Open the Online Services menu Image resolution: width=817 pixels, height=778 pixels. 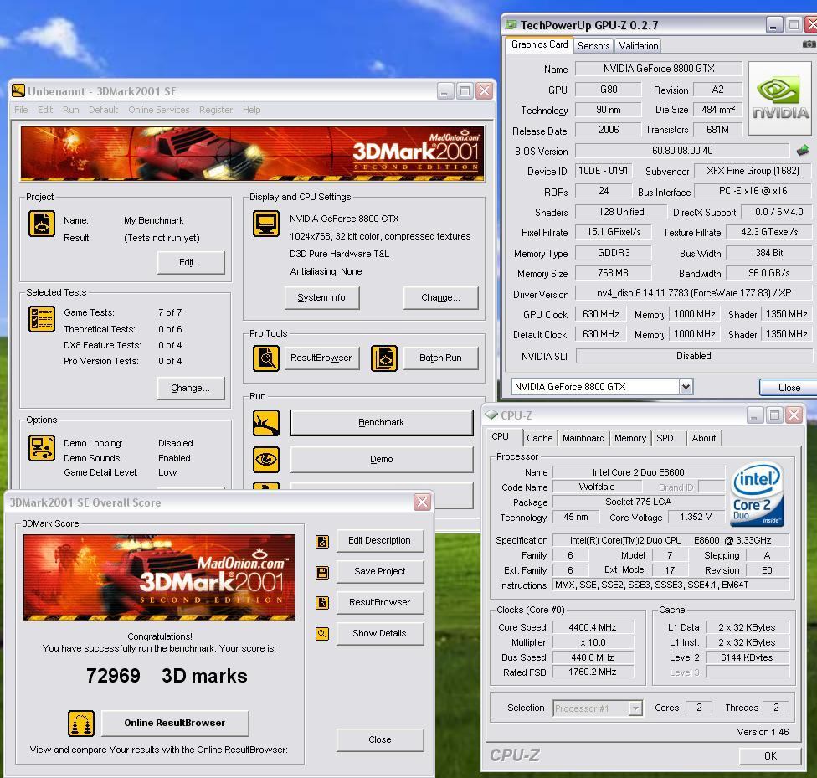pos(159,110)
